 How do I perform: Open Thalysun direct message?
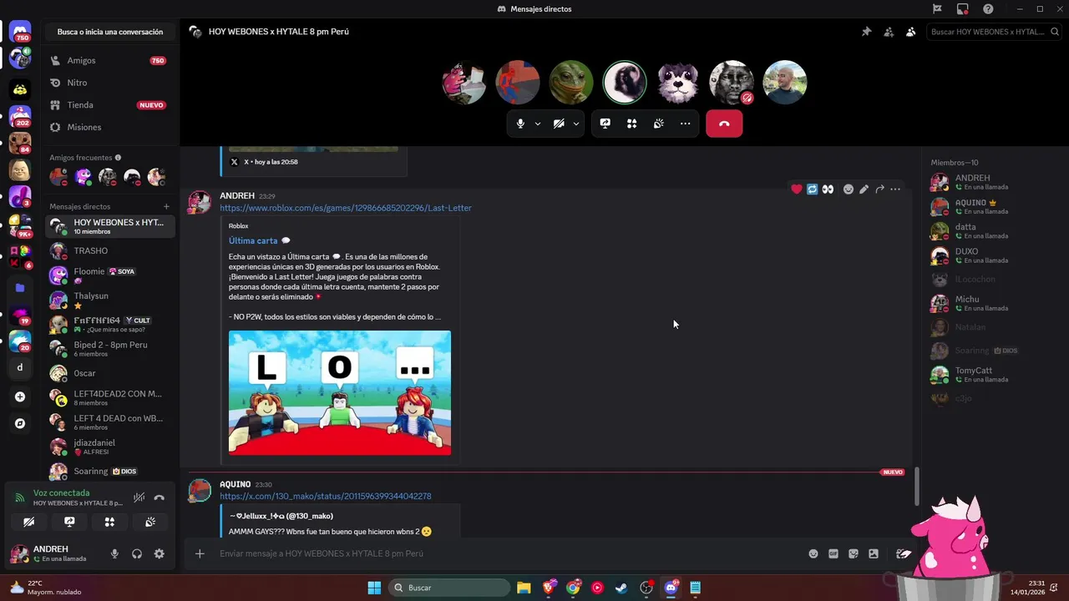point(110,300)
